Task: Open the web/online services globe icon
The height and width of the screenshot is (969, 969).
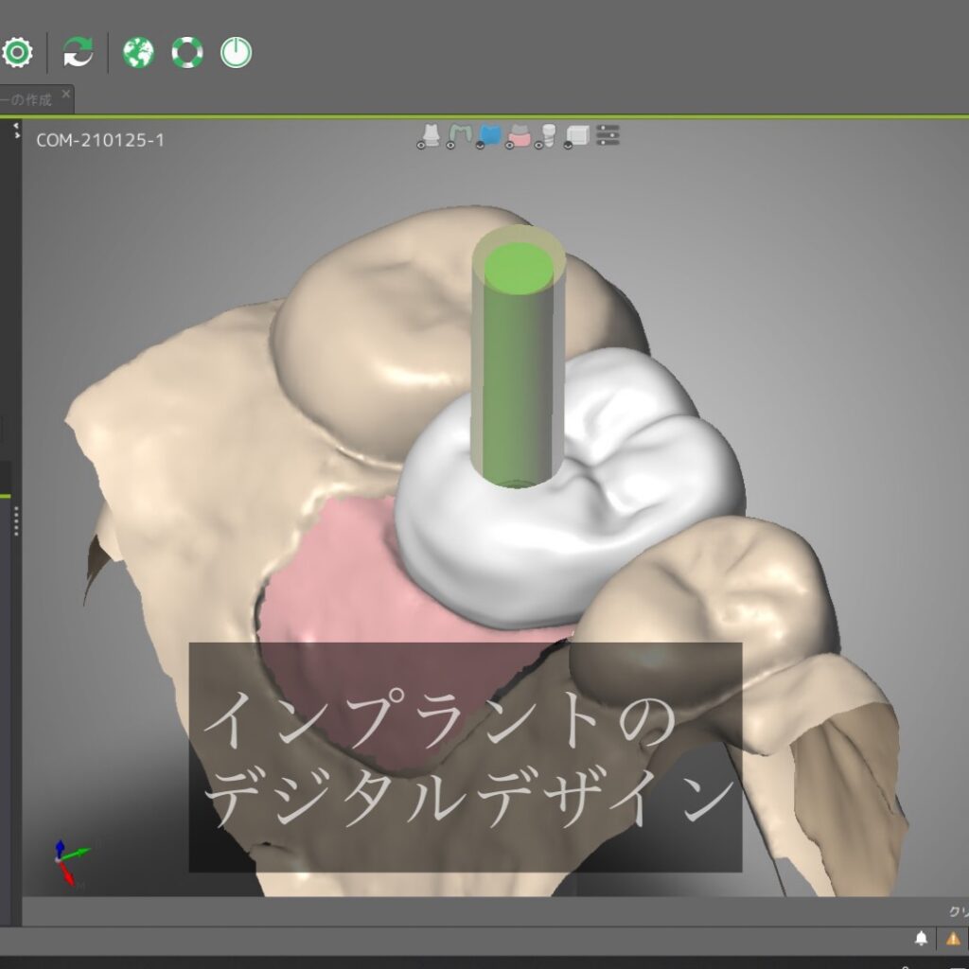Action: click(x=138, y=52)
